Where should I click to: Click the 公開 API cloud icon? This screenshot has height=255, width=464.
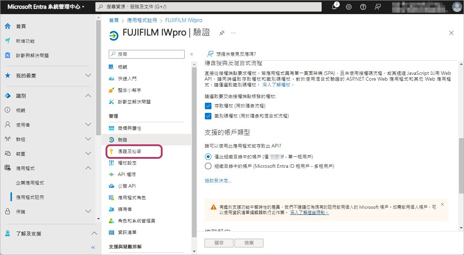[x=111, y=186]
